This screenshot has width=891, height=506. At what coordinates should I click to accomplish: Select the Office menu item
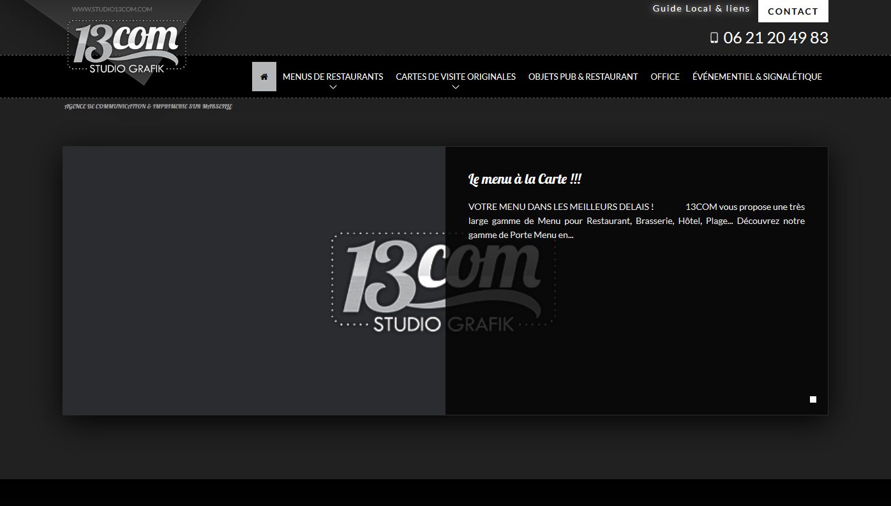pyautogui.click(x=664, y=77)
